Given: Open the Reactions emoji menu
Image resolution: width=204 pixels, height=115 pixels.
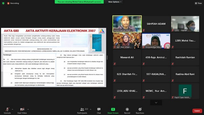Looking at the screenshot, I should (140, 109).
